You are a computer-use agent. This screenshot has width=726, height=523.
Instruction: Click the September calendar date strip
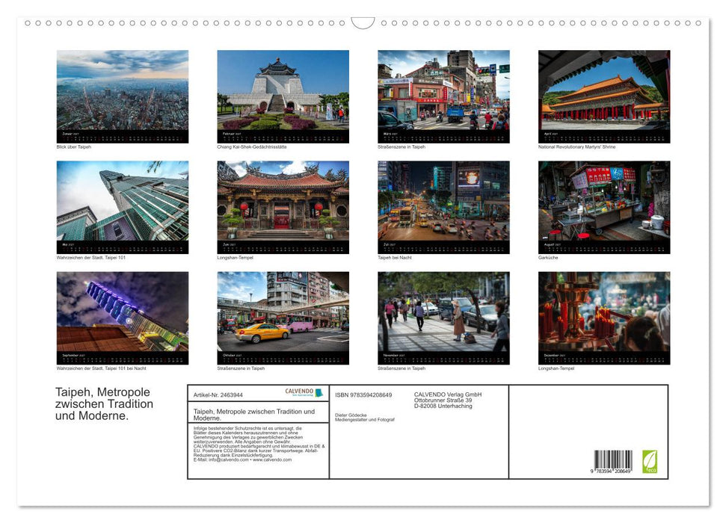(x=122, y=358)
